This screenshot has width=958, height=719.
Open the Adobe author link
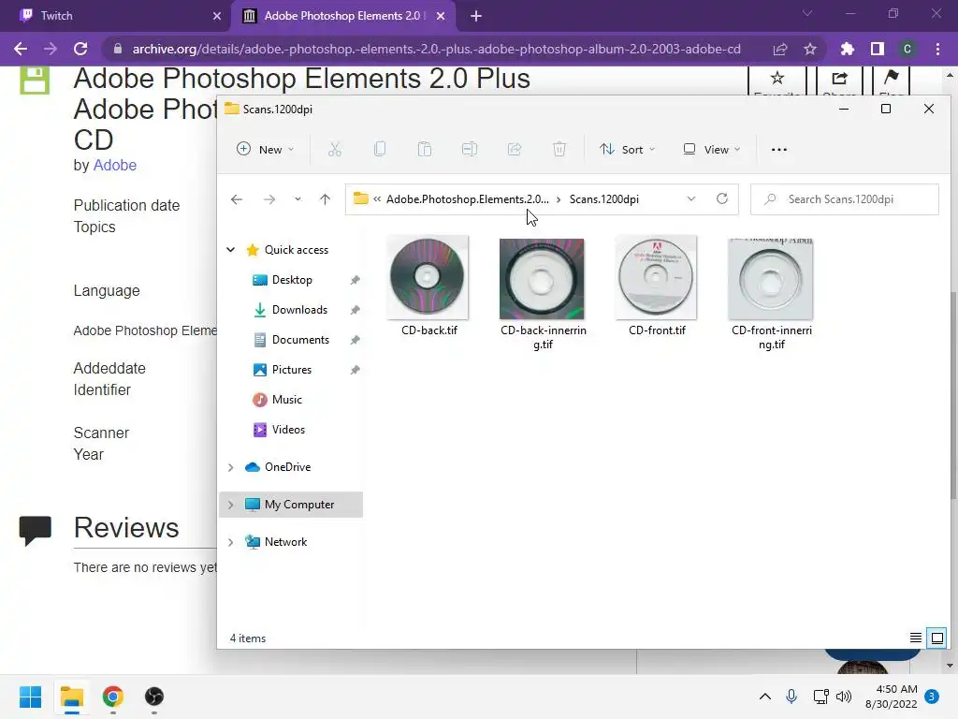[x=115, y=165]
